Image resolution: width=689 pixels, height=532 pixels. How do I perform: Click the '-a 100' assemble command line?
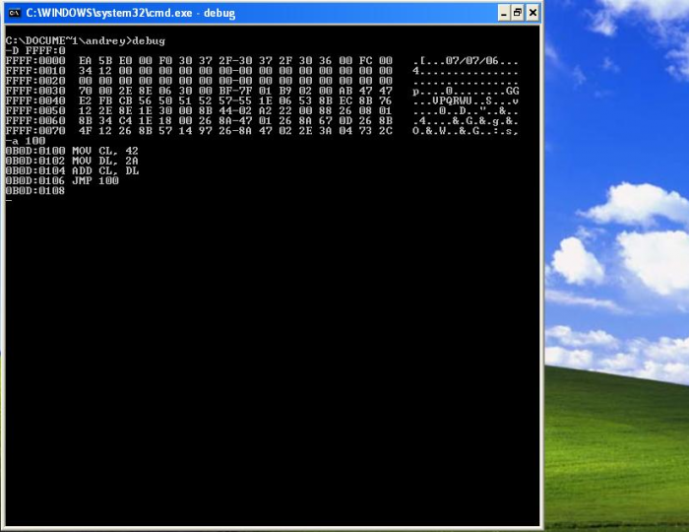pos(25,141)
